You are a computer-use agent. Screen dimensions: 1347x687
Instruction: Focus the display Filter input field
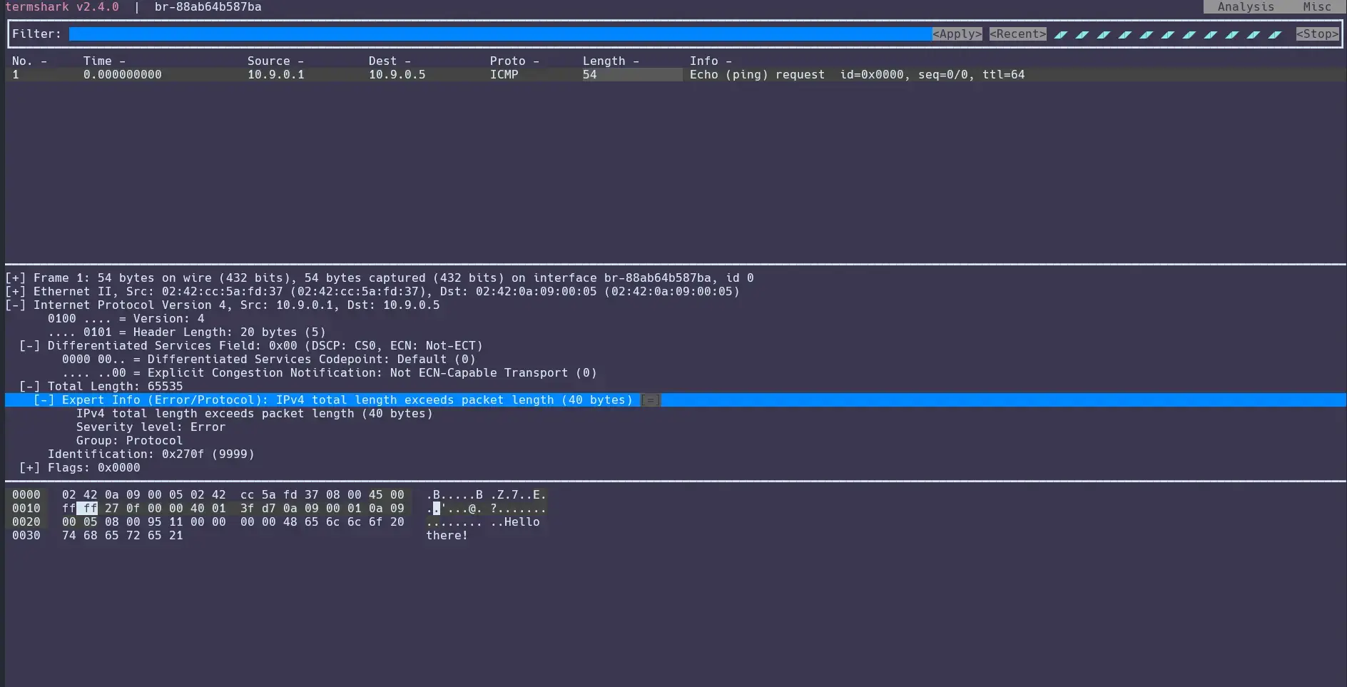(500, 34)
